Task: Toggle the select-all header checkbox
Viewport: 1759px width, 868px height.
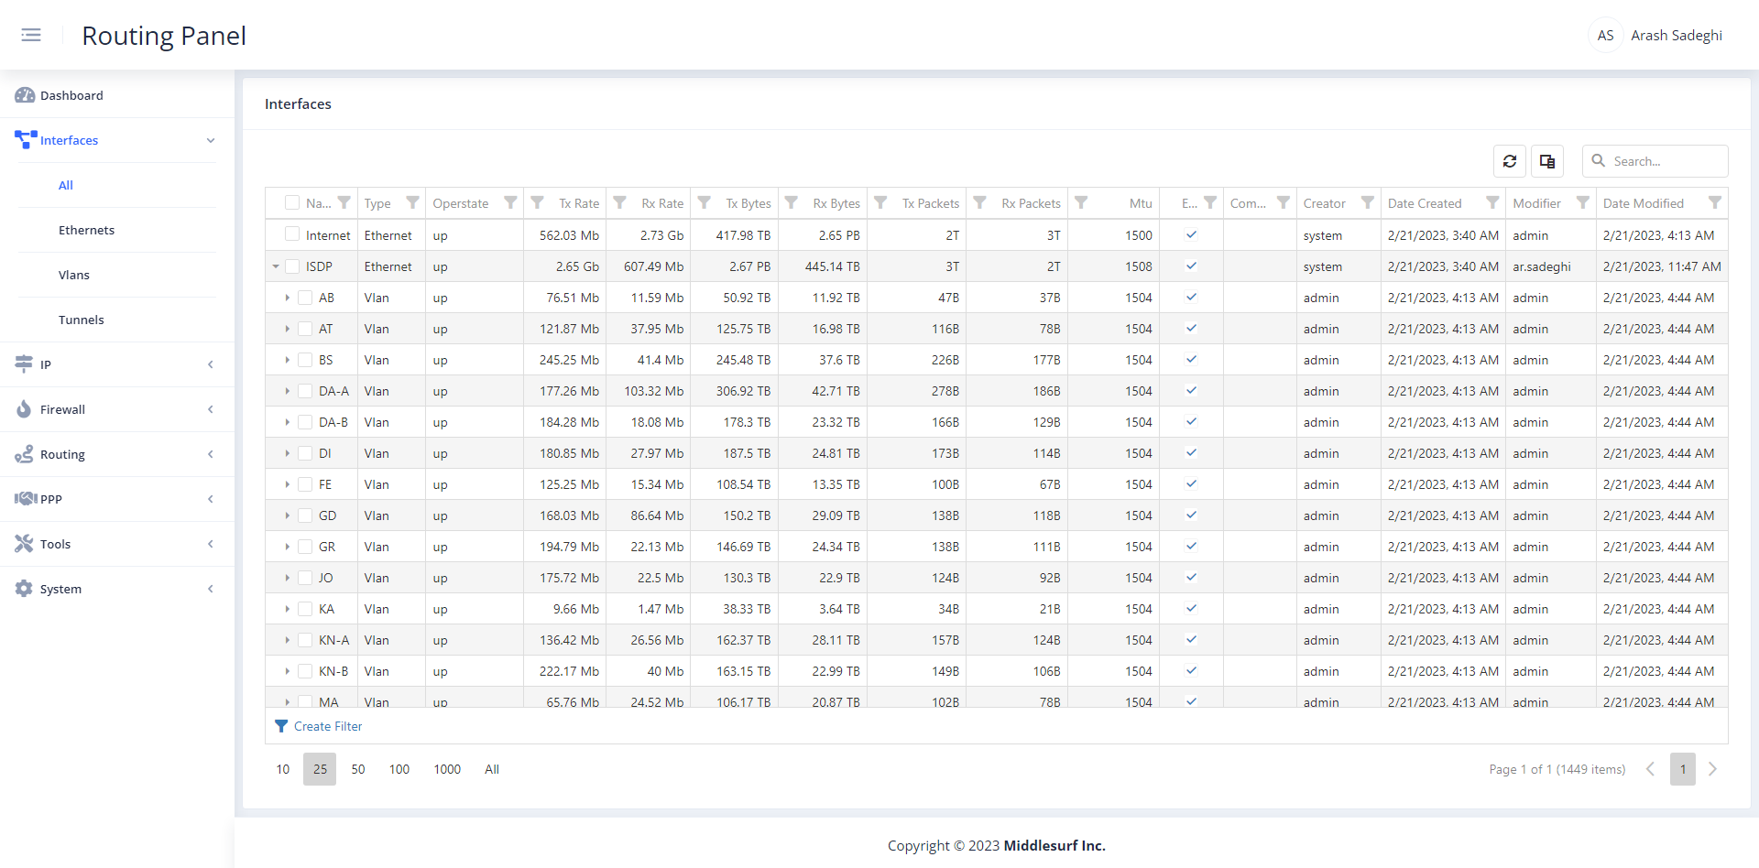Action: 292,202
